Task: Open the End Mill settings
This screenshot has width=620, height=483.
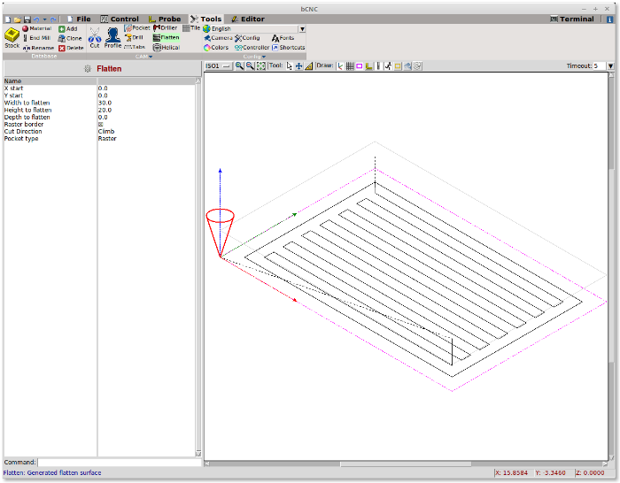Action: pyautogui.click(x=37, y=38)
